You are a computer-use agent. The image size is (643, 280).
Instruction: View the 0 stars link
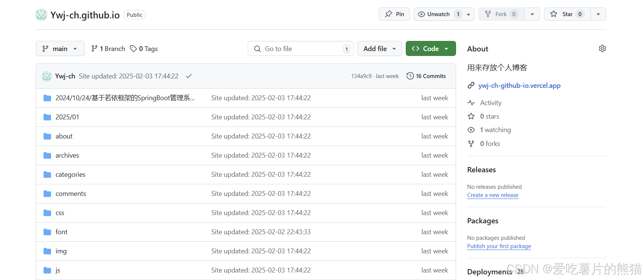click(489, 116)
